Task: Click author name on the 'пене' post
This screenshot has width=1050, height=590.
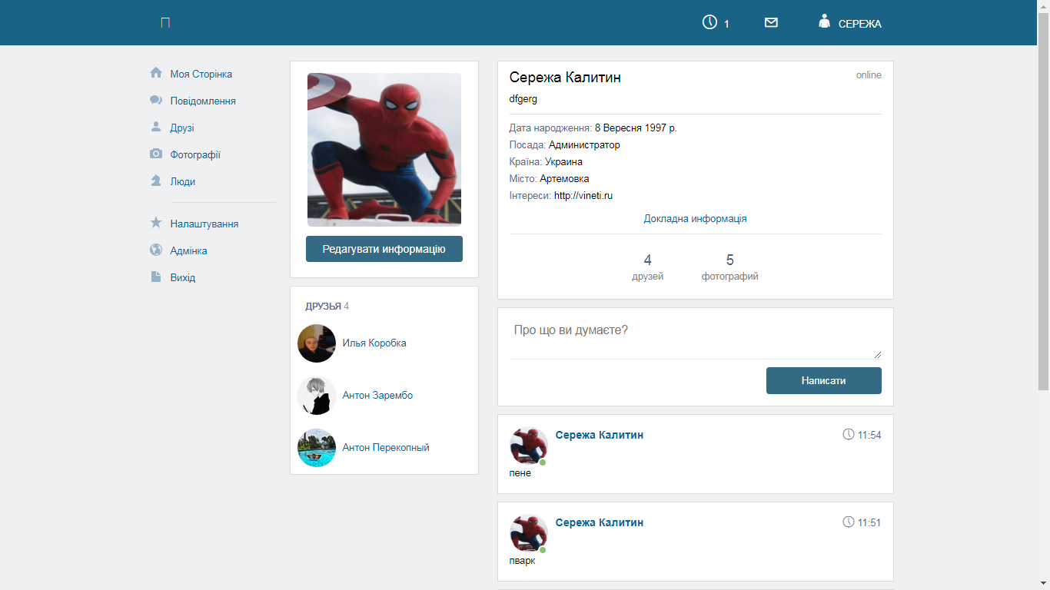Action: [x=600, y=435]
